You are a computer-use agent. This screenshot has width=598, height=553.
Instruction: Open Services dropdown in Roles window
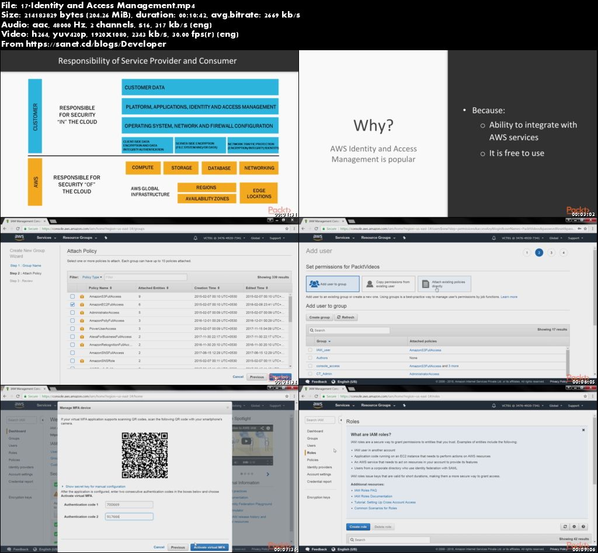pyautogui.click(x=345, y=405)
